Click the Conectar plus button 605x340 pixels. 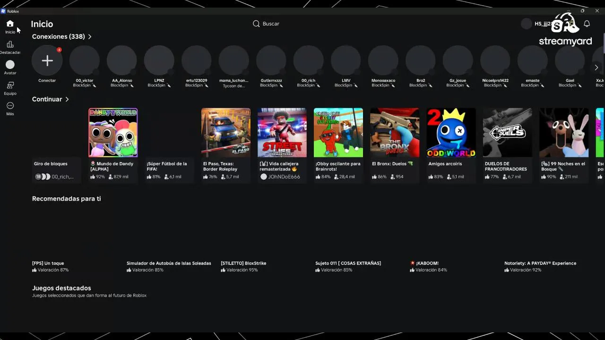(x=47, y=60)
